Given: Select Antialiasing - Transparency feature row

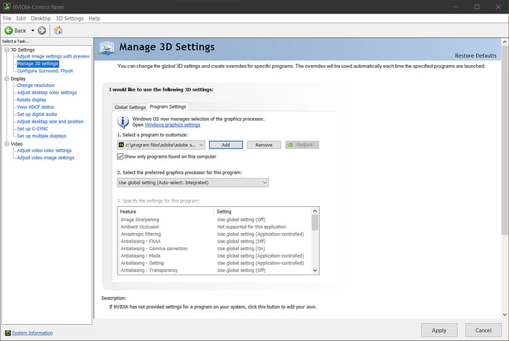Looking at the screenshot, I should [x=214, y=270].
